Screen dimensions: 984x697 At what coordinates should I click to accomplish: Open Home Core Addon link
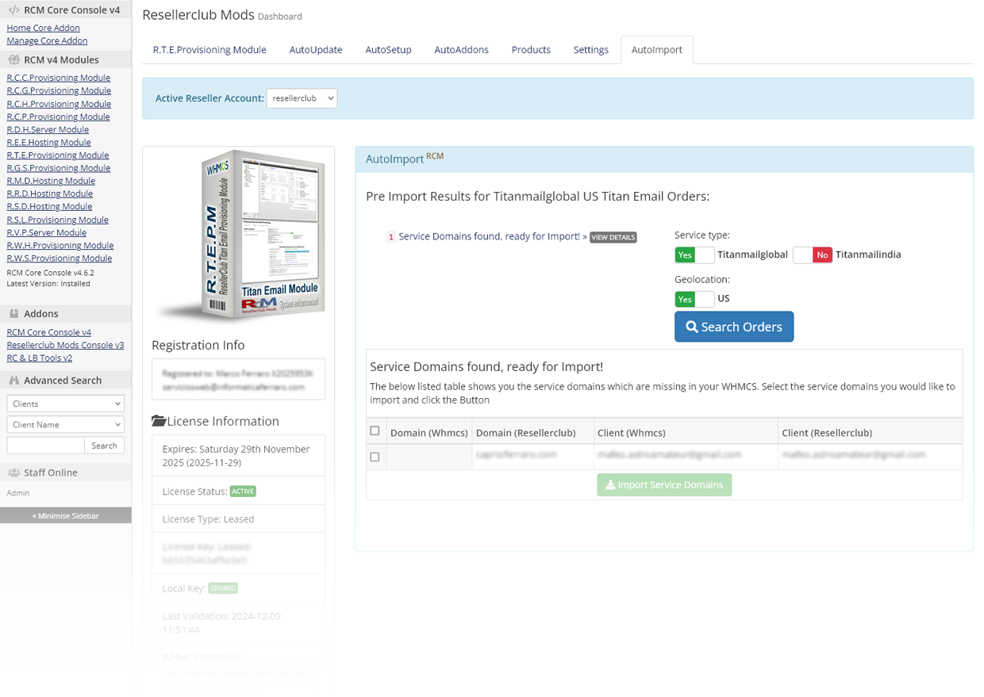(44, 28)
